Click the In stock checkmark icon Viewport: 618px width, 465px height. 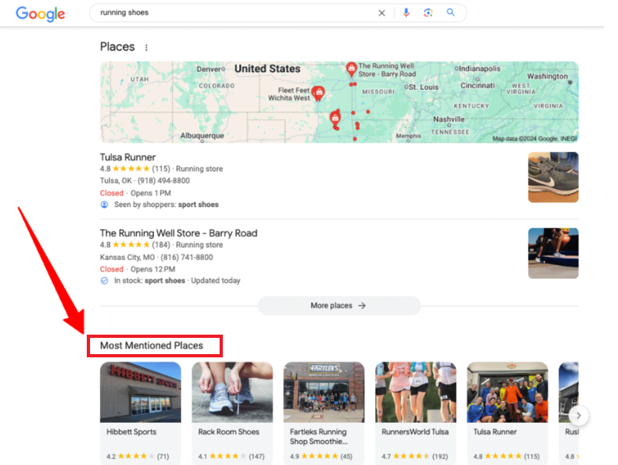coord(104,281)
